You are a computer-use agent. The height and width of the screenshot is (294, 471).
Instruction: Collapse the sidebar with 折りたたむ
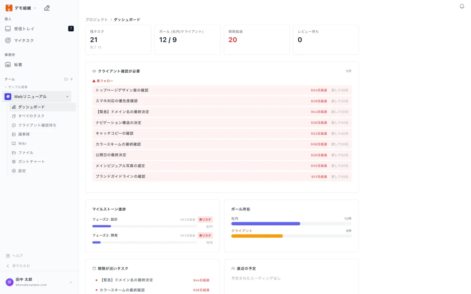tap(18, 266)
